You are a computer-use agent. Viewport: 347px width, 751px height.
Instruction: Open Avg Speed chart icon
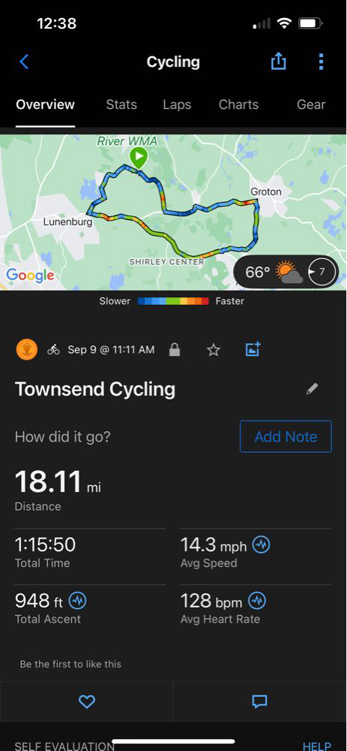tap(262, 544)
